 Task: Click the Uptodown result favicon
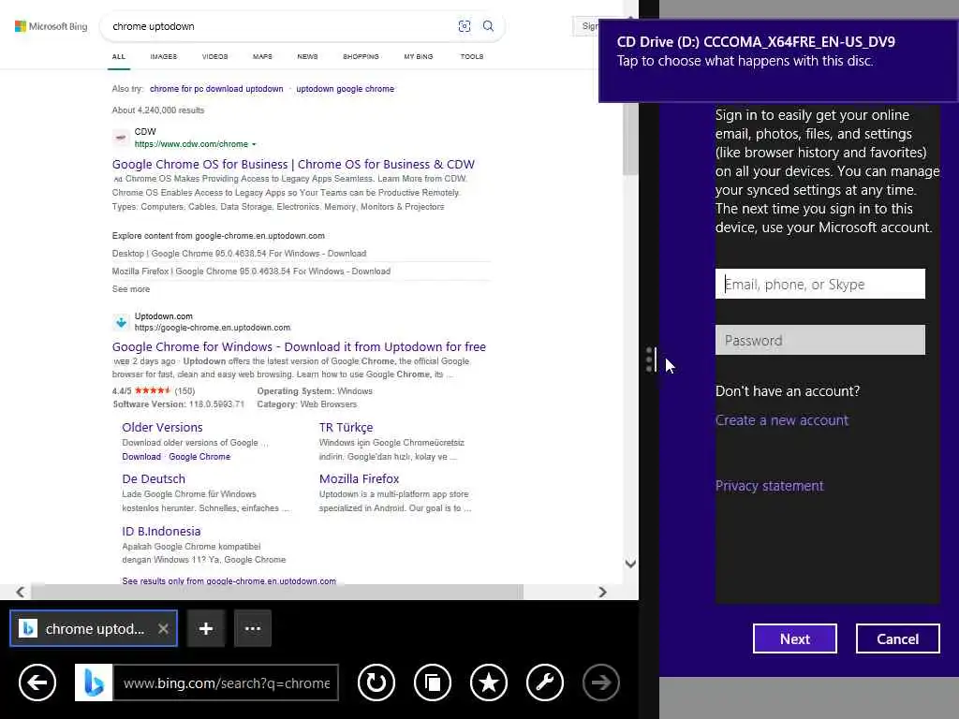click(x=121, y=322)
